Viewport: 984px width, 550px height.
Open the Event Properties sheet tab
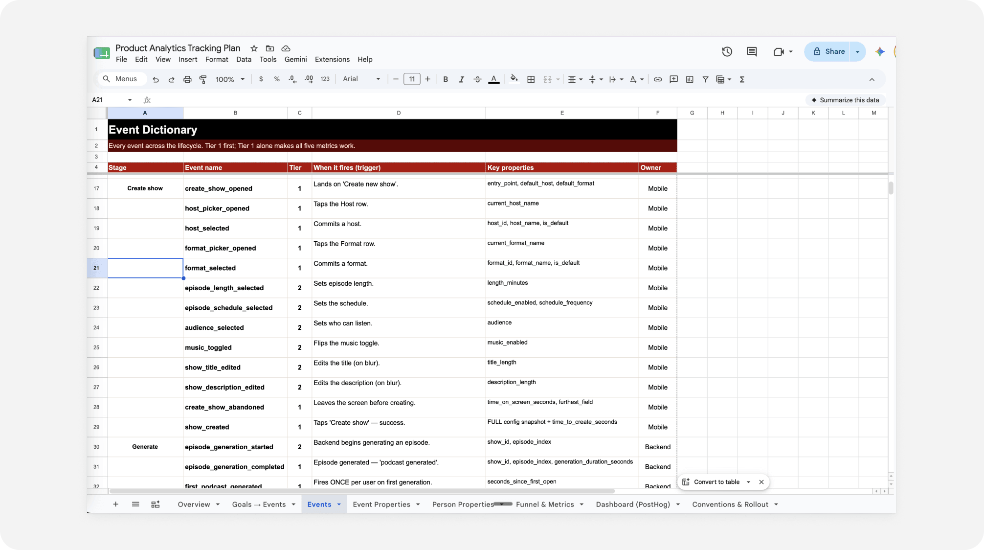pyautogui.click(x=381, y=504)
